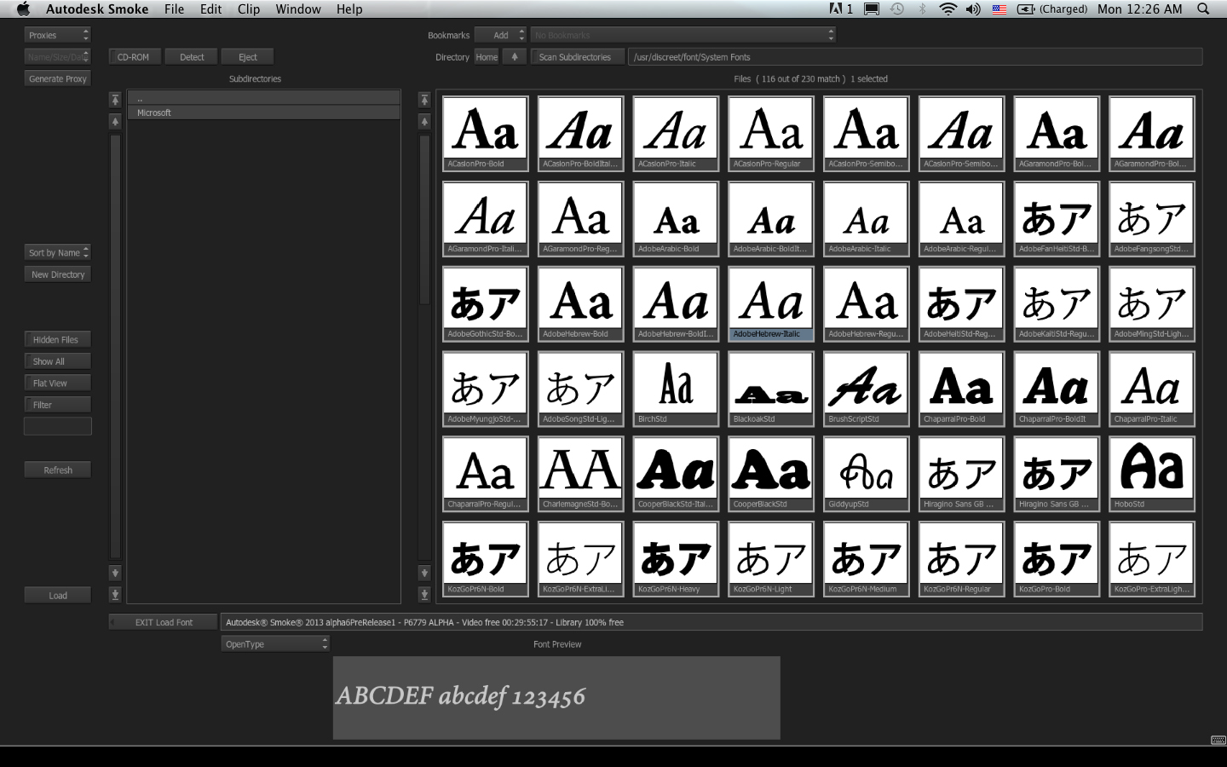Open the Proxies dropdown
The width and height of the screenshot is (1227, 767).
pyautogui.click(x=57, y=35)
